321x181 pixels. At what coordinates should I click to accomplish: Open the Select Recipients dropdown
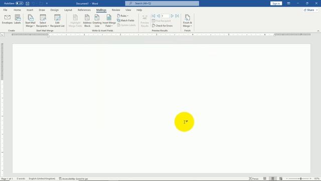coord(43,21)
